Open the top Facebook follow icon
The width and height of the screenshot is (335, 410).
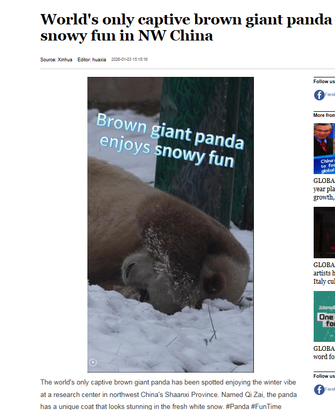[x=319, y=95]
